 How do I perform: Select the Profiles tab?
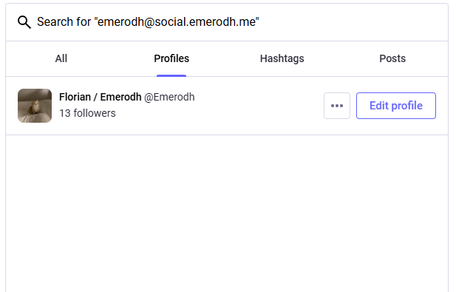click(171, 58)
